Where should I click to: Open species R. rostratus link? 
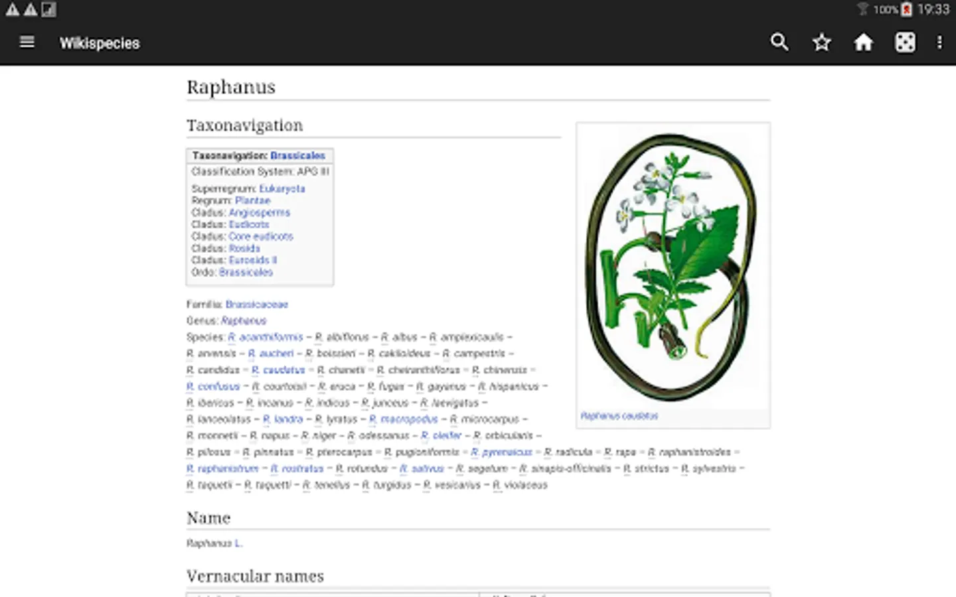[x=297, y=468]
